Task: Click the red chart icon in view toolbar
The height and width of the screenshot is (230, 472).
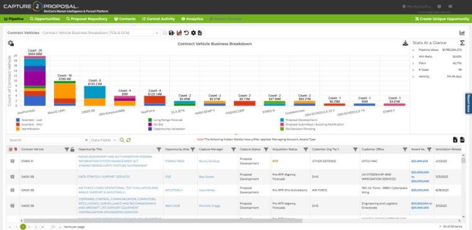Action: click(179, 33)
